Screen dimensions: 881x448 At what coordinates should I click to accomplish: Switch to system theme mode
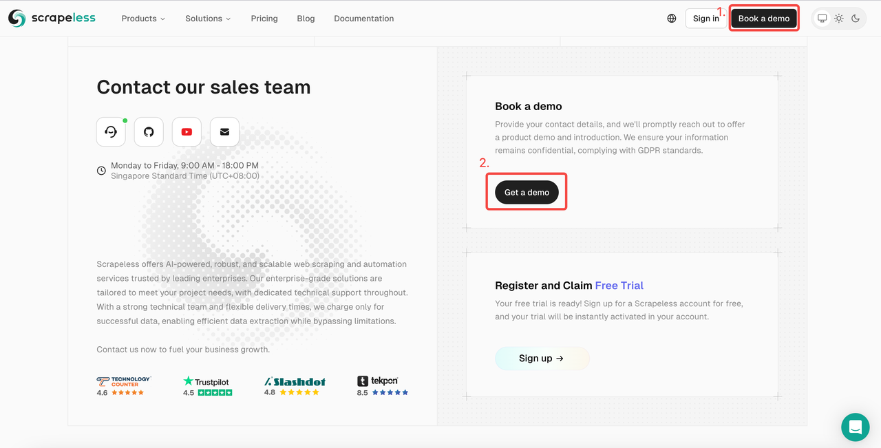(822, 19)
